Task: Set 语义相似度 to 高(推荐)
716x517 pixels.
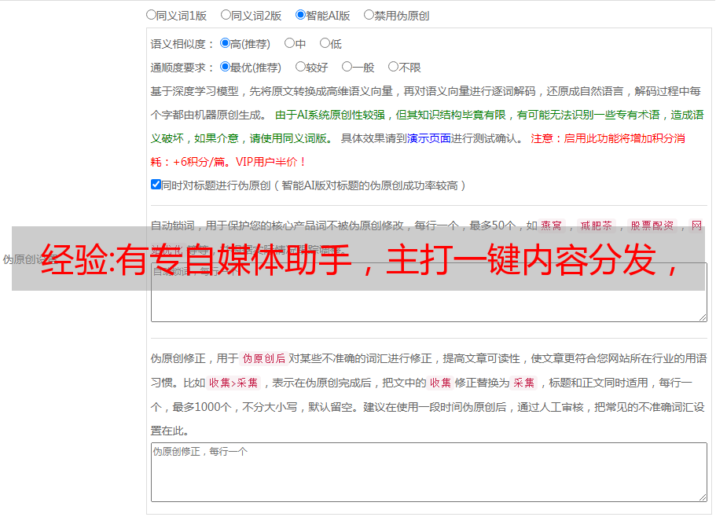Action: click(225, 43)
